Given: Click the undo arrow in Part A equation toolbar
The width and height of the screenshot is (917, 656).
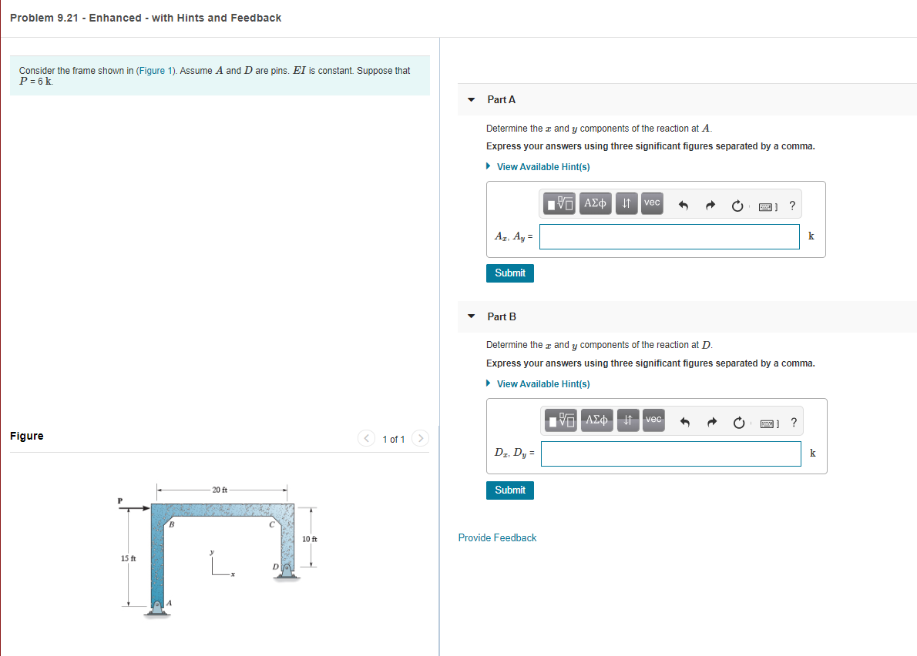Looking at the screenshot, I should point(684,203).
